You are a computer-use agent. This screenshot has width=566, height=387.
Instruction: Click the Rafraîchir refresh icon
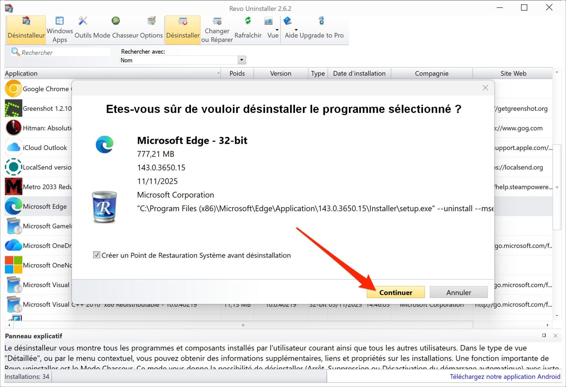click(248, 21)
